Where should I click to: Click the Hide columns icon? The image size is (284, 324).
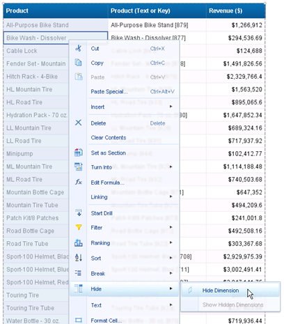tap(79, 288)
